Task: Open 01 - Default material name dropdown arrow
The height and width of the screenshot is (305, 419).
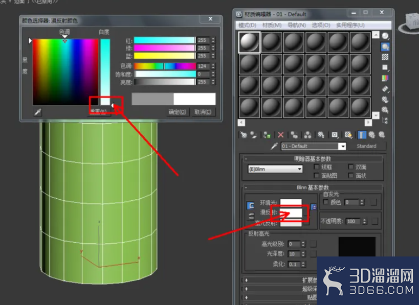Action: click(x=342, y=146)
